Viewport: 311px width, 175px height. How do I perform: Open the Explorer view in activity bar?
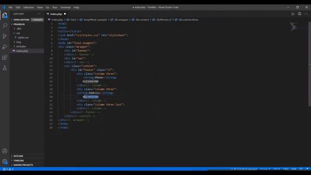4,15
